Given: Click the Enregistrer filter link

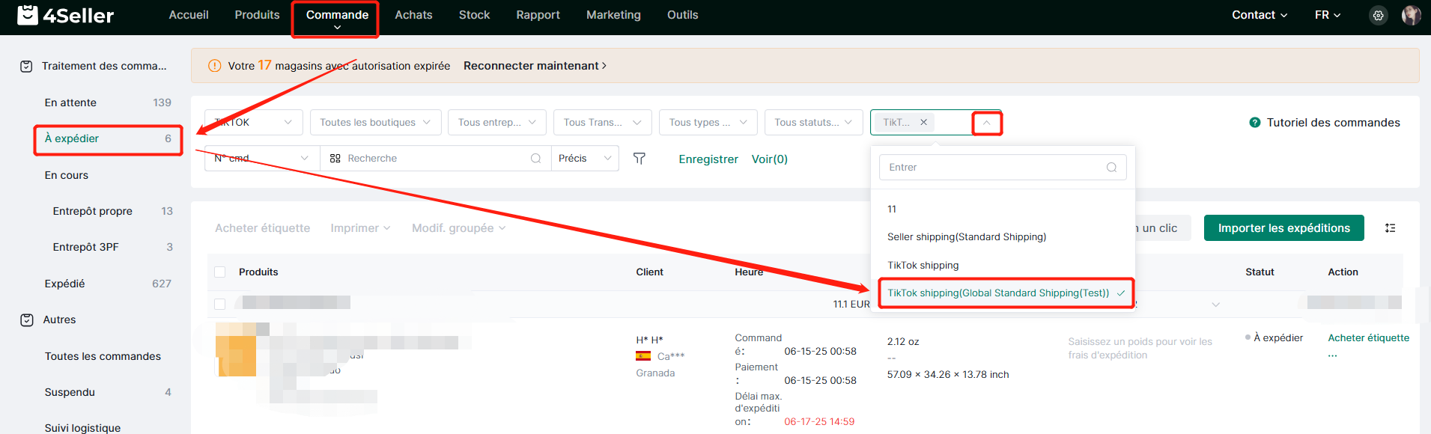Looking at the screenshot, I should [708, 159].
